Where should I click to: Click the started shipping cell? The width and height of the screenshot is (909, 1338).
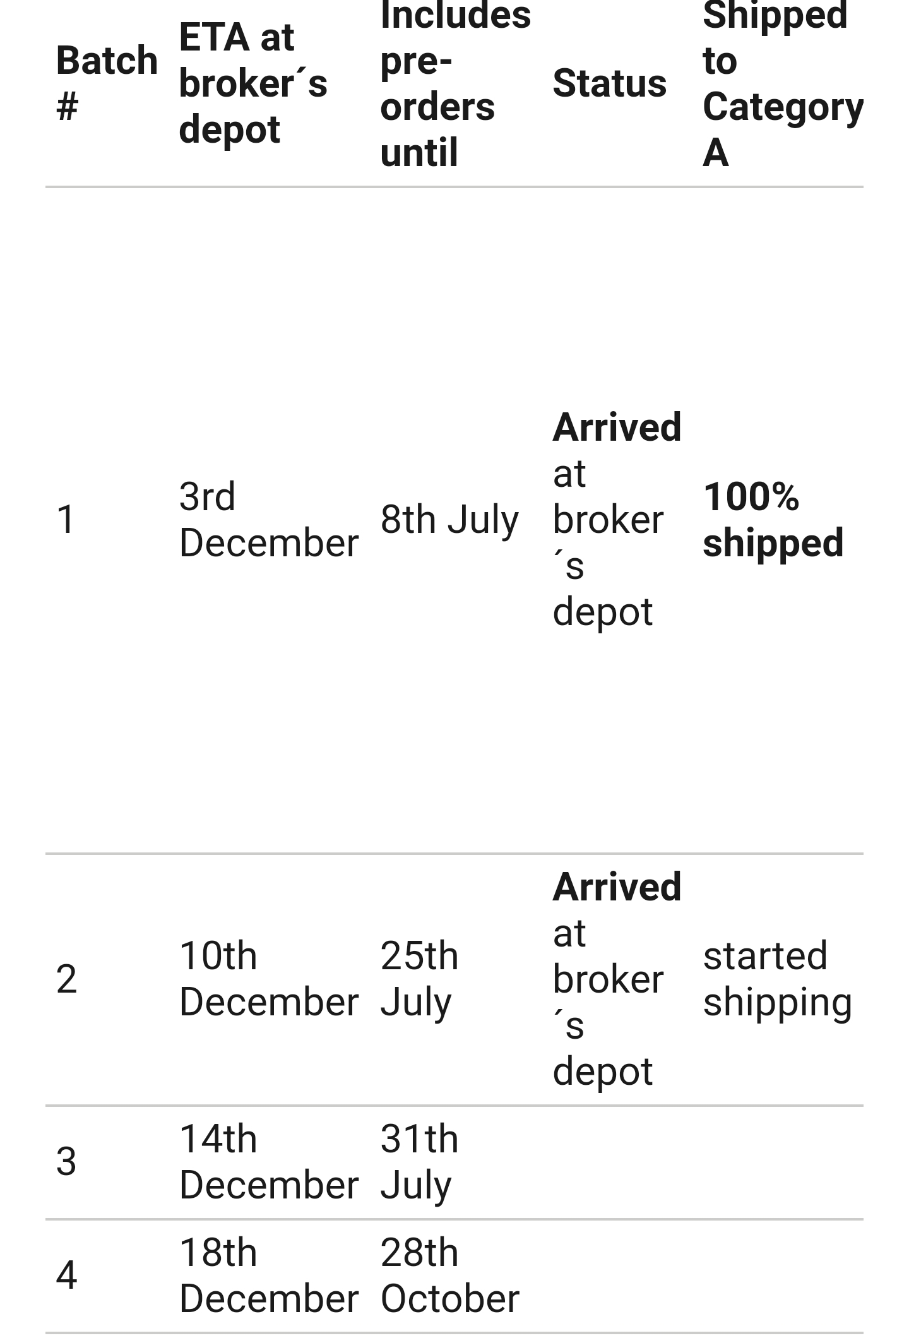point(778,979)
